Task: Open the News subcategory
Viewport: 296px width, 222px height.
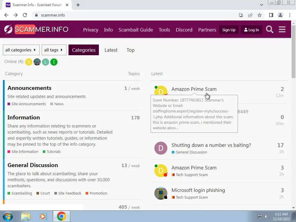Action: (57, 104)
